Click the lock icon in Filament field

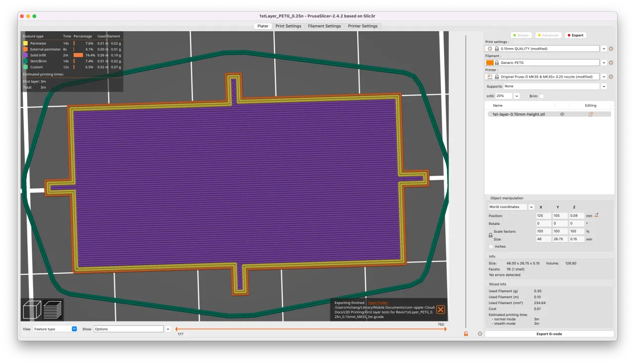click(497, 63)
